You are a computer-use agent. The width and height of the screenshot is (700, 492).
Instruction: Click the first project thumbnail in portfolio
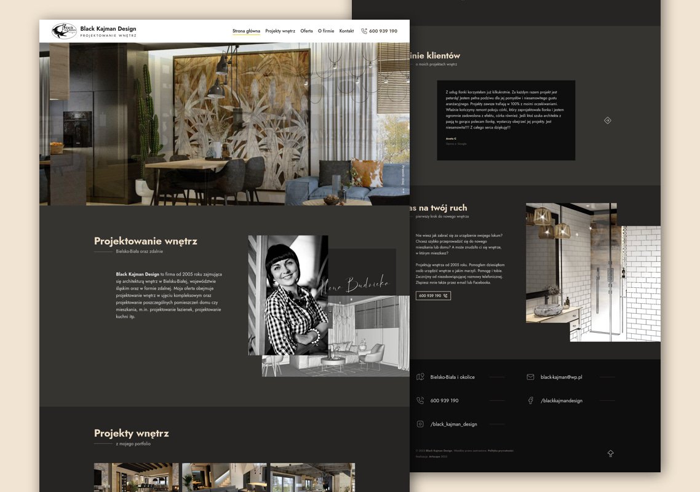(136, 477)
